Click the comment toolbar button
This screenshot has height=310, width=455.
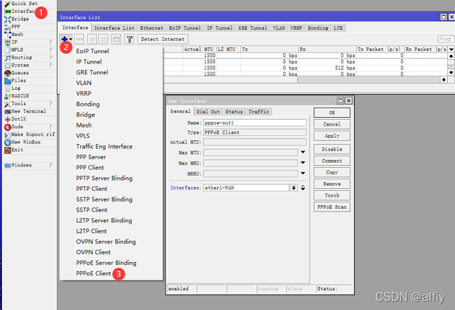pos(116,39)
